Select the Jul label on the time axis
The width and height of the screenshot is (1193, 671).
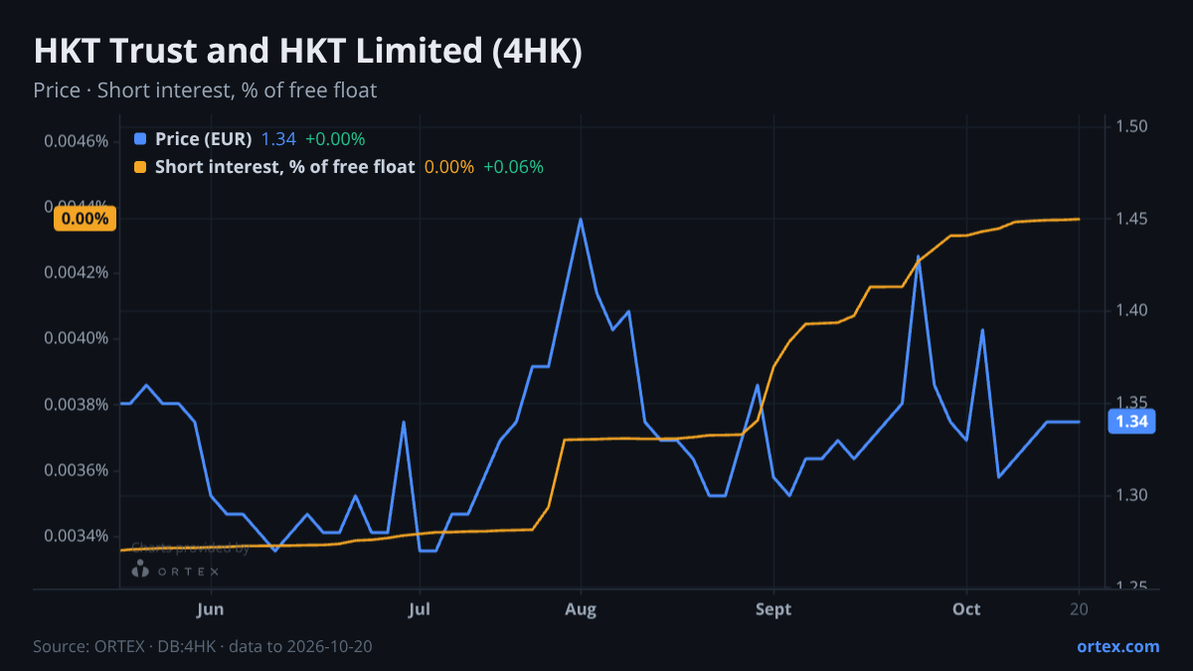click(420, 609)
